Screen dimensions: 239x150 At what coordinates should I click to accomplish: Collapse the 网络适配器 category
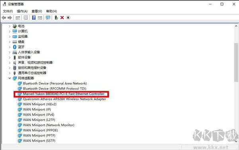pos(10,78)
